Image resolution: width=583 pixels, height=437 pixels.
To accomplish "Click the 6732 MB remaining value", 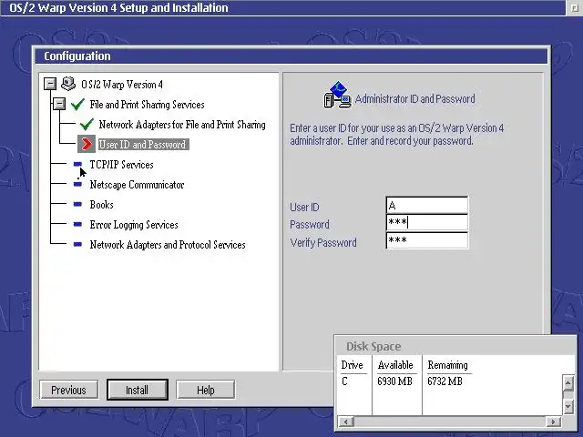I will [445, 381].
